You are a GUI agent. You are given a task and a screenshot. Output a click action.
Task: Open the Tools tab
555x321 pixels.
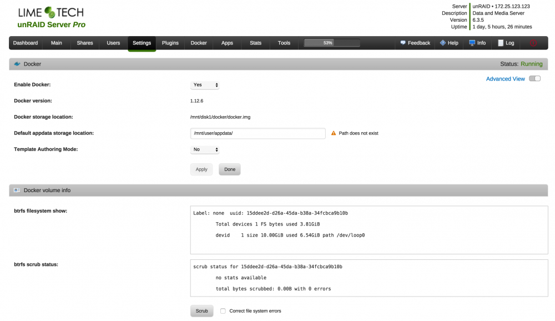coord(284,43)
